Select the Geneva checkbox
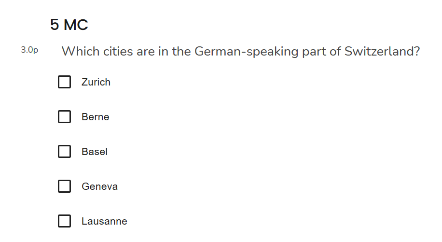This screenshot has height=242, width=442. (x=64, y=186)
